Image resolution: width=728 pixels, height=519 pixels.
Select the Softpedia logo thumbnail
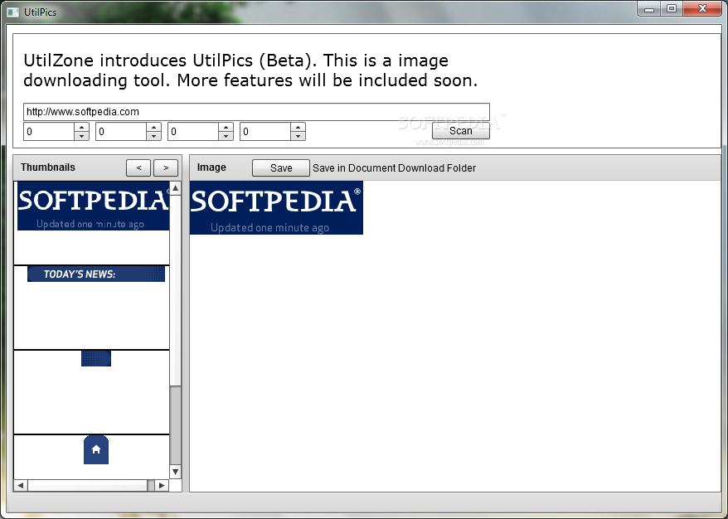click(x=93, y=206)
